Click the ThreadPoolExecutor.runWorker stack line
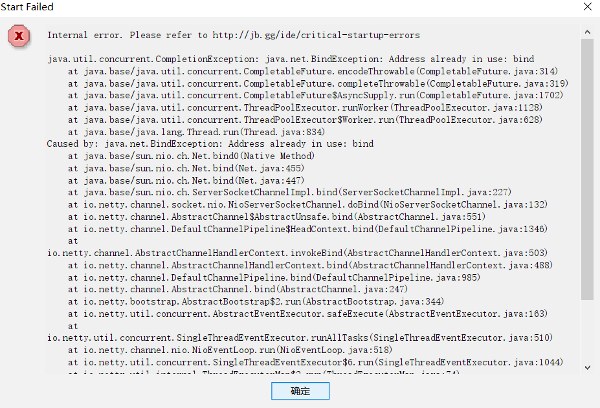Viewport: 600px width, 408px height. (x=306, y=108)
